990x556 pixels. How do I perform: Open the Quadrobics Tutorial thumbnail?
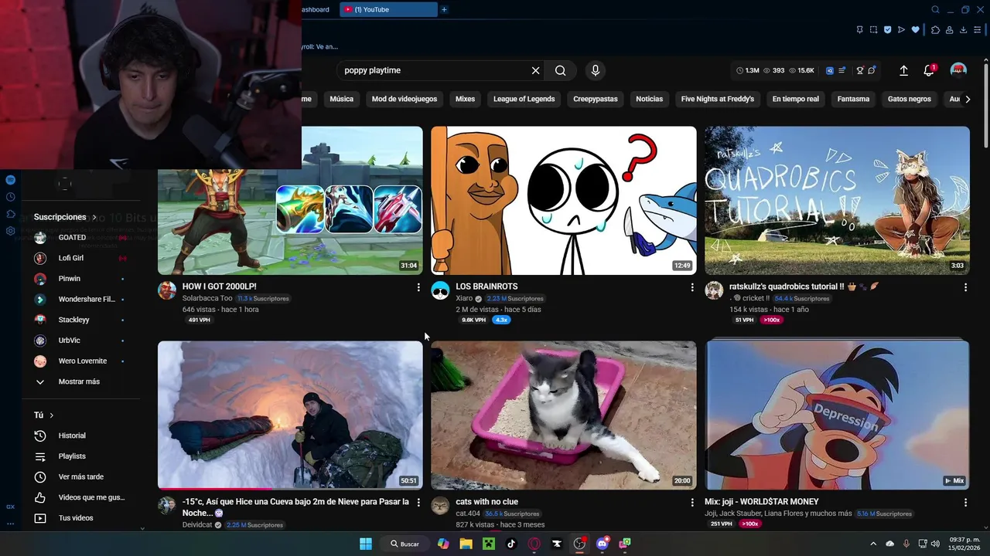[837, 201]
